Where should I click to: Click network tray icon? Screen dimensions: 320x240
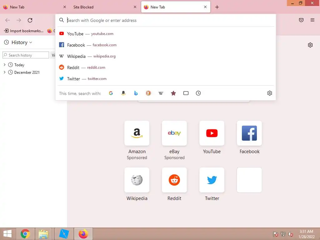click(x=283, y=234)
